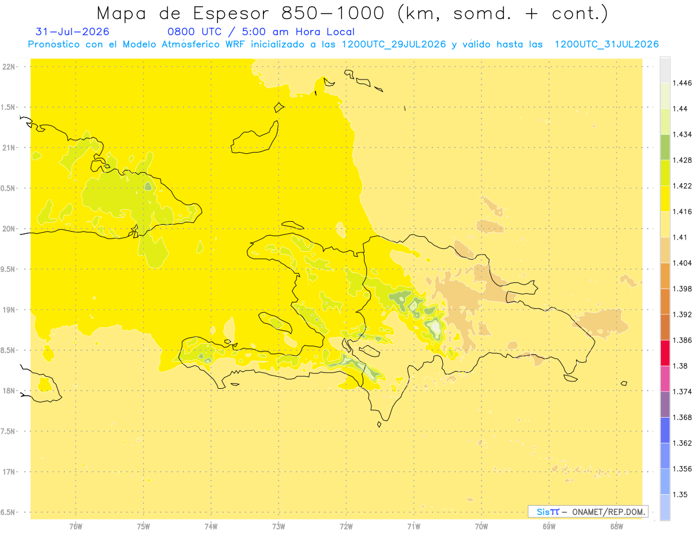Click the colorbar value '1.38'
This screenshot has width=692, height=534.
[680, 366]
